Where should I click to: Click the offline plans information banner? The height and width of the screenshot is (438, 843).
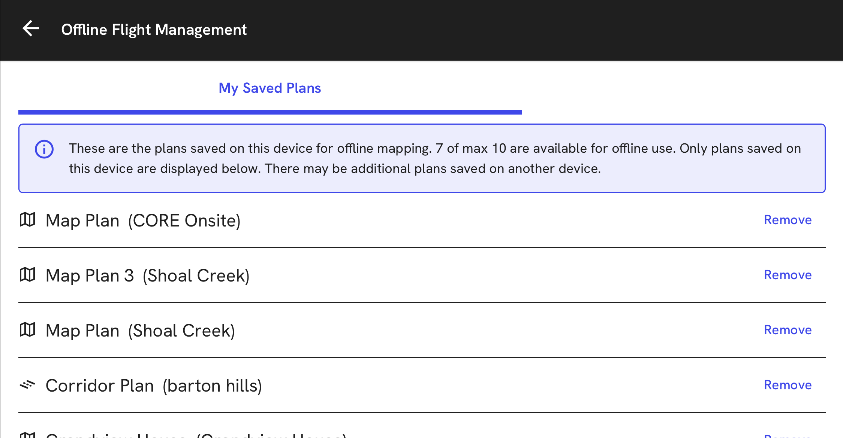[421, 158]
